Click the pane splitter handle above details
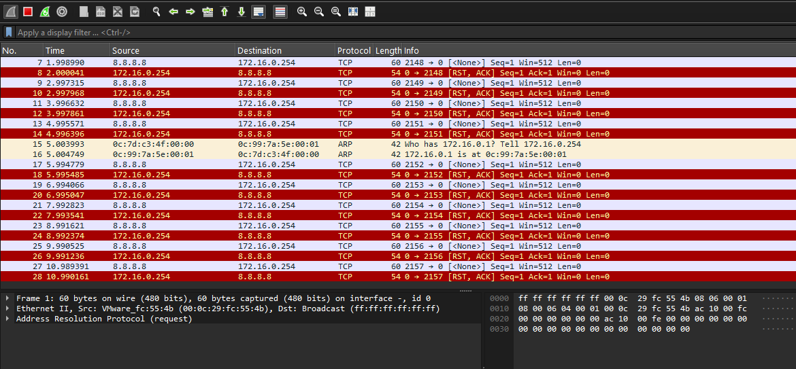The image size is (796, 369). [465, 290]
